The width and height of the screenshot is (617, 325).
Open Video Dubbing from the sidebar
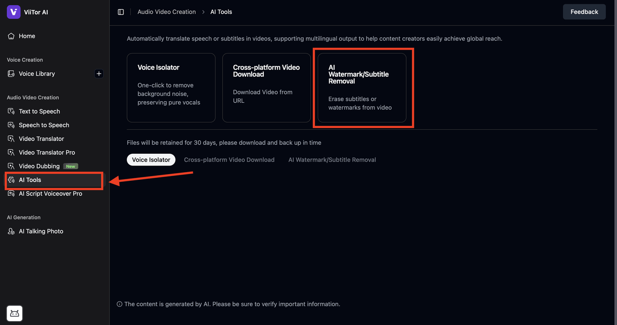pyautogui.click(x=39, y=166)
